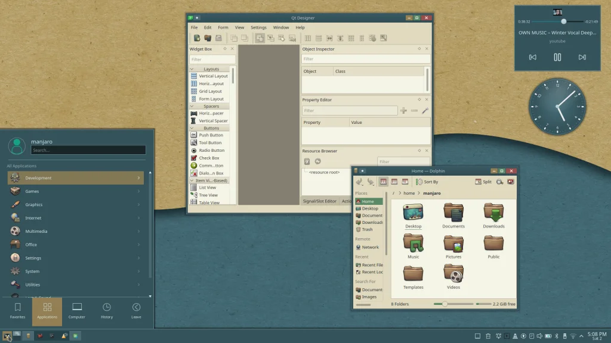Open the Sort By dropdown in Dolphin
The height and width of the screenshot is (343, 611).
point(426,182)
